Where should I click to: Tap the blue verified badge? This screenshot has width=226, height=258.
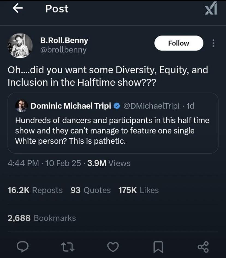[x=117, y=106]
